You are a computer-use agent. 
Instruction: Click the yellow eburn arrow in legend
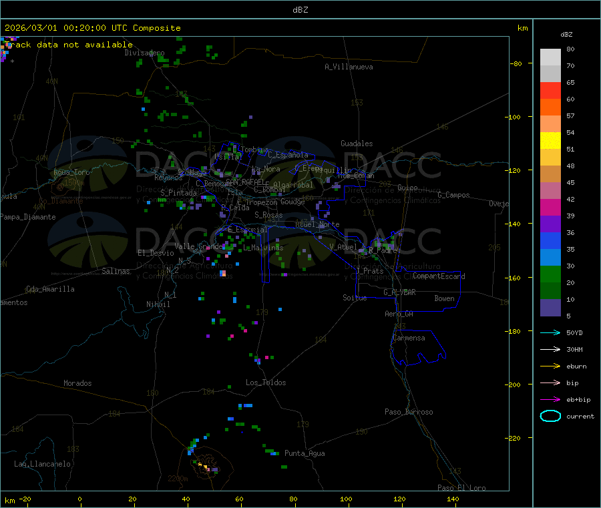point(550,366)
